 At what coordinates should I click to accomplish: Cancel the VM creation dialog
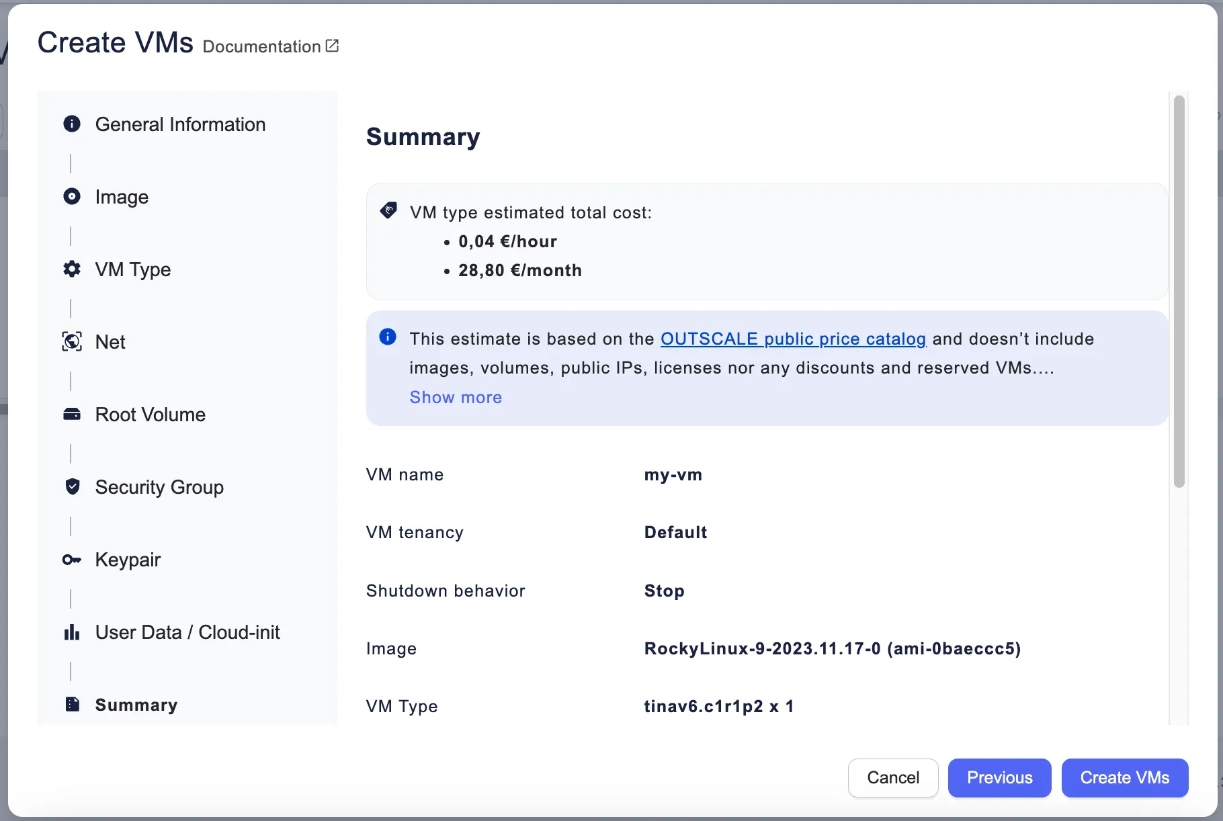coord(892,777)
